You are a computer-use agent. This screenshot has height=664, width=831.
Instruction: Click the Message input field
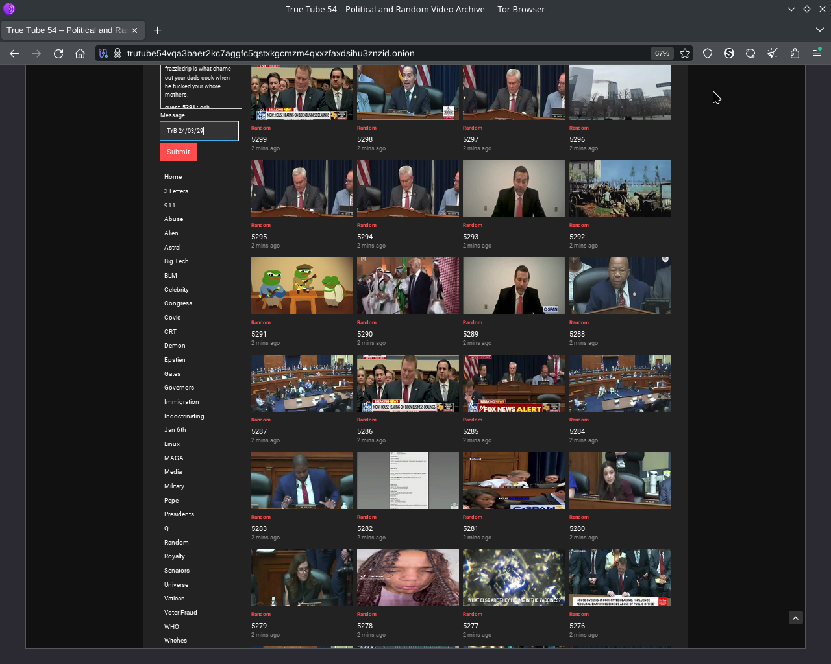(x=199, y=131)
